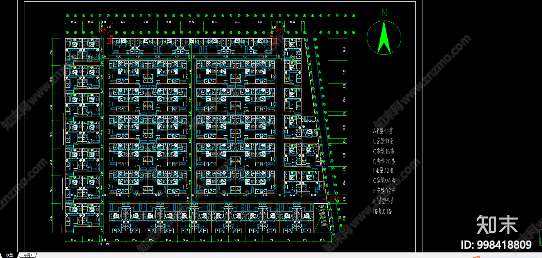Select the "H'套型:5套" legend text
The height and width of the screenshot is (258, 542).
(x=383, y=201)
